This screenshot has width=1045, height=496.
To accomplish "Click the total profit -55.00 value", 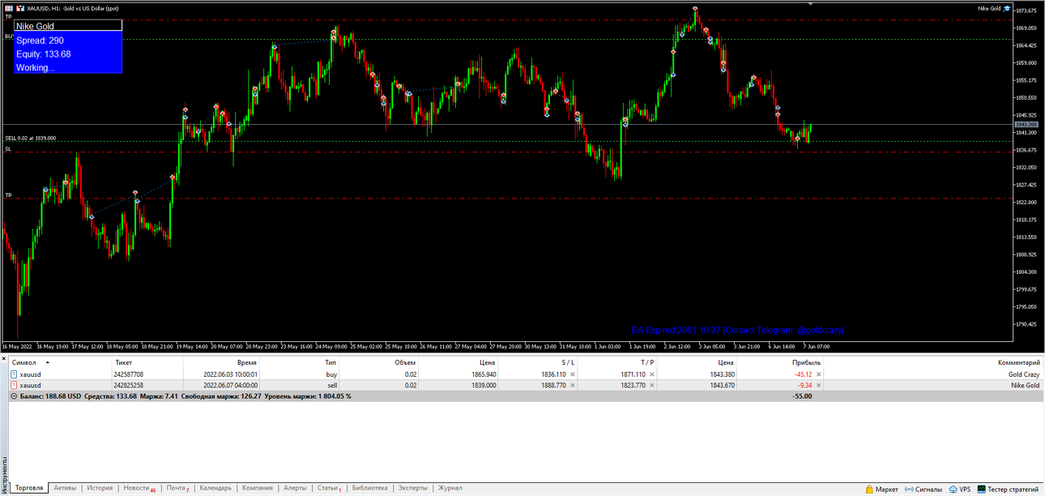I will [x=803, y=396].
